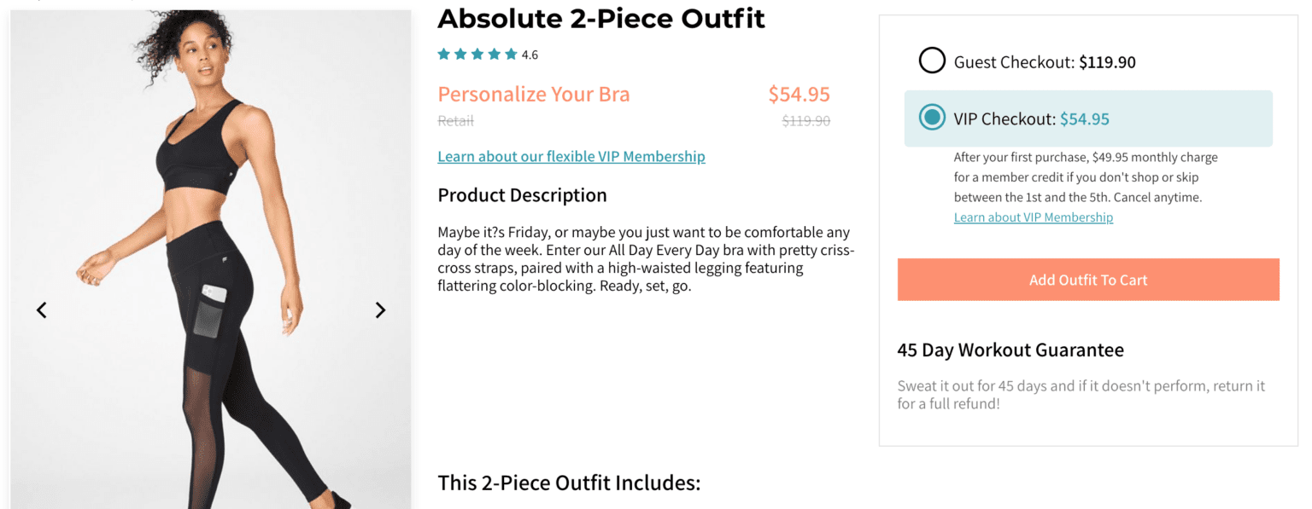Click the left arrow to view previous image
Screen dimensions: 1312x509
point(41,309)
